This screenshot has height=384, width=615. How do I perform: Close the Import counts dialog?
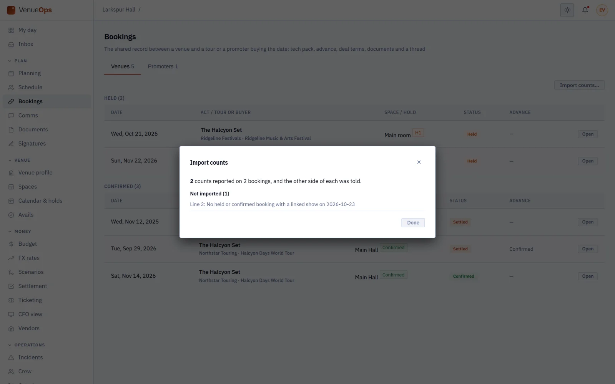point(419,162)
